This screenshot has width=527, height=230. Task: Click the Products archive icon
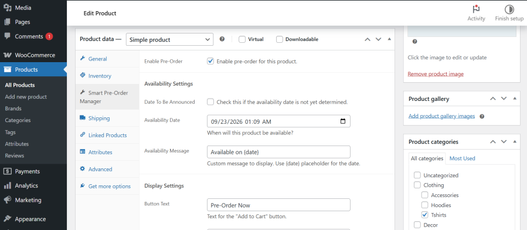tap(8, 70)
